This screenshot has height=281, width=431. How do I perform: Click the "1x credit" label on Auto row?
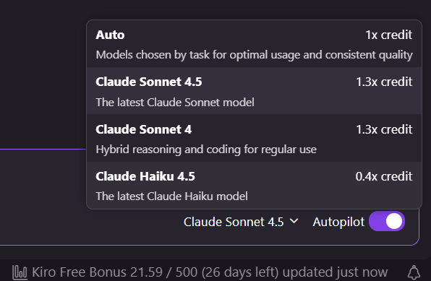[388, 35]
